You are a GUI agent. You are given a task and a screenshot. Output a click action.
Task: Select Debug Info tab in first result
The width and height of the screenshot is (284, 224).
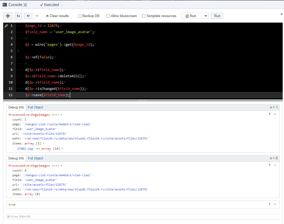click(16, 107)
